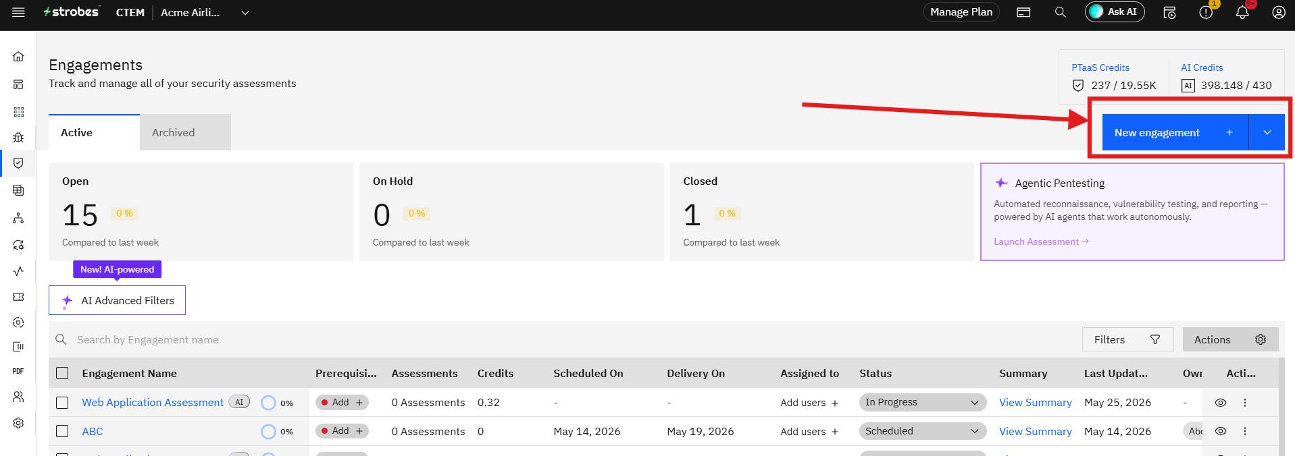Screen dimensions: 1295x456
Task: Open the New engagement split-button arrow
Action: [1267, 133]
